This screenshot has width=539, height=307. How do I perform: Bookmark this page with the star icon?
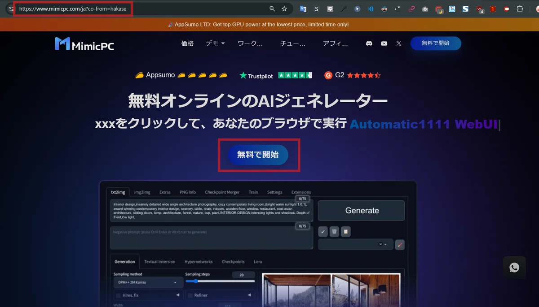pyautogui.click(x=284, y=9)
